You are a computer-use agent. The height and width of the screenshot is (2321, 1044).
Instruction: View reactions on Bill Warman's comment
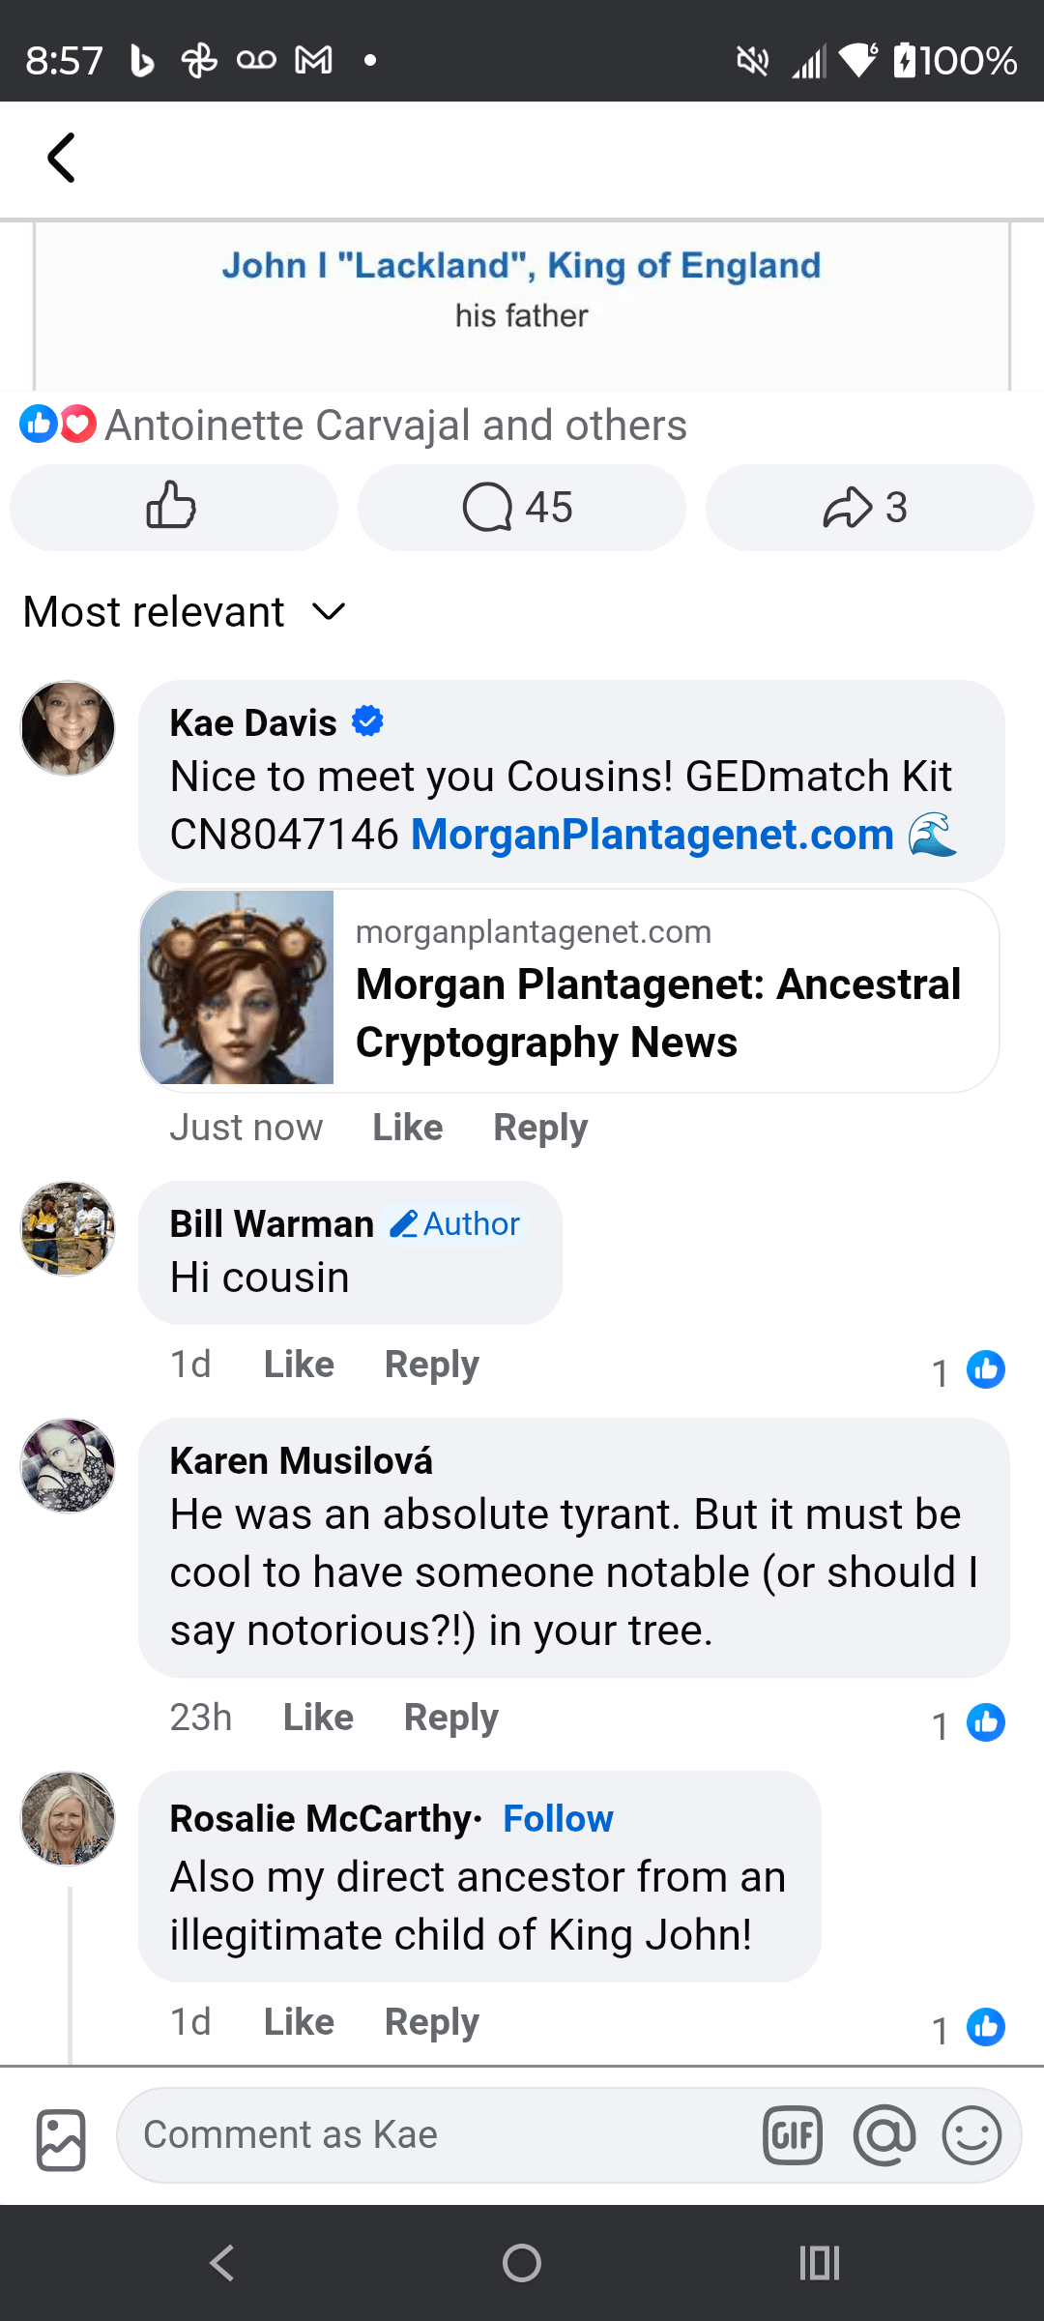(968, 1369)
